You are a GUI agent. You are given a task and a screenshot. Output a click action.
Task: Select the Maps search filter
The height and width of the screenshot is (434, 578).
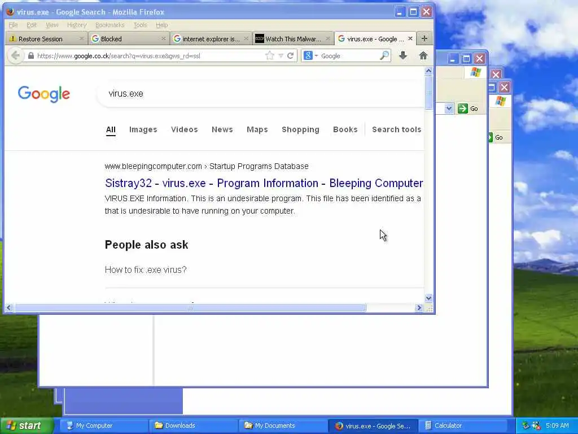257,129
